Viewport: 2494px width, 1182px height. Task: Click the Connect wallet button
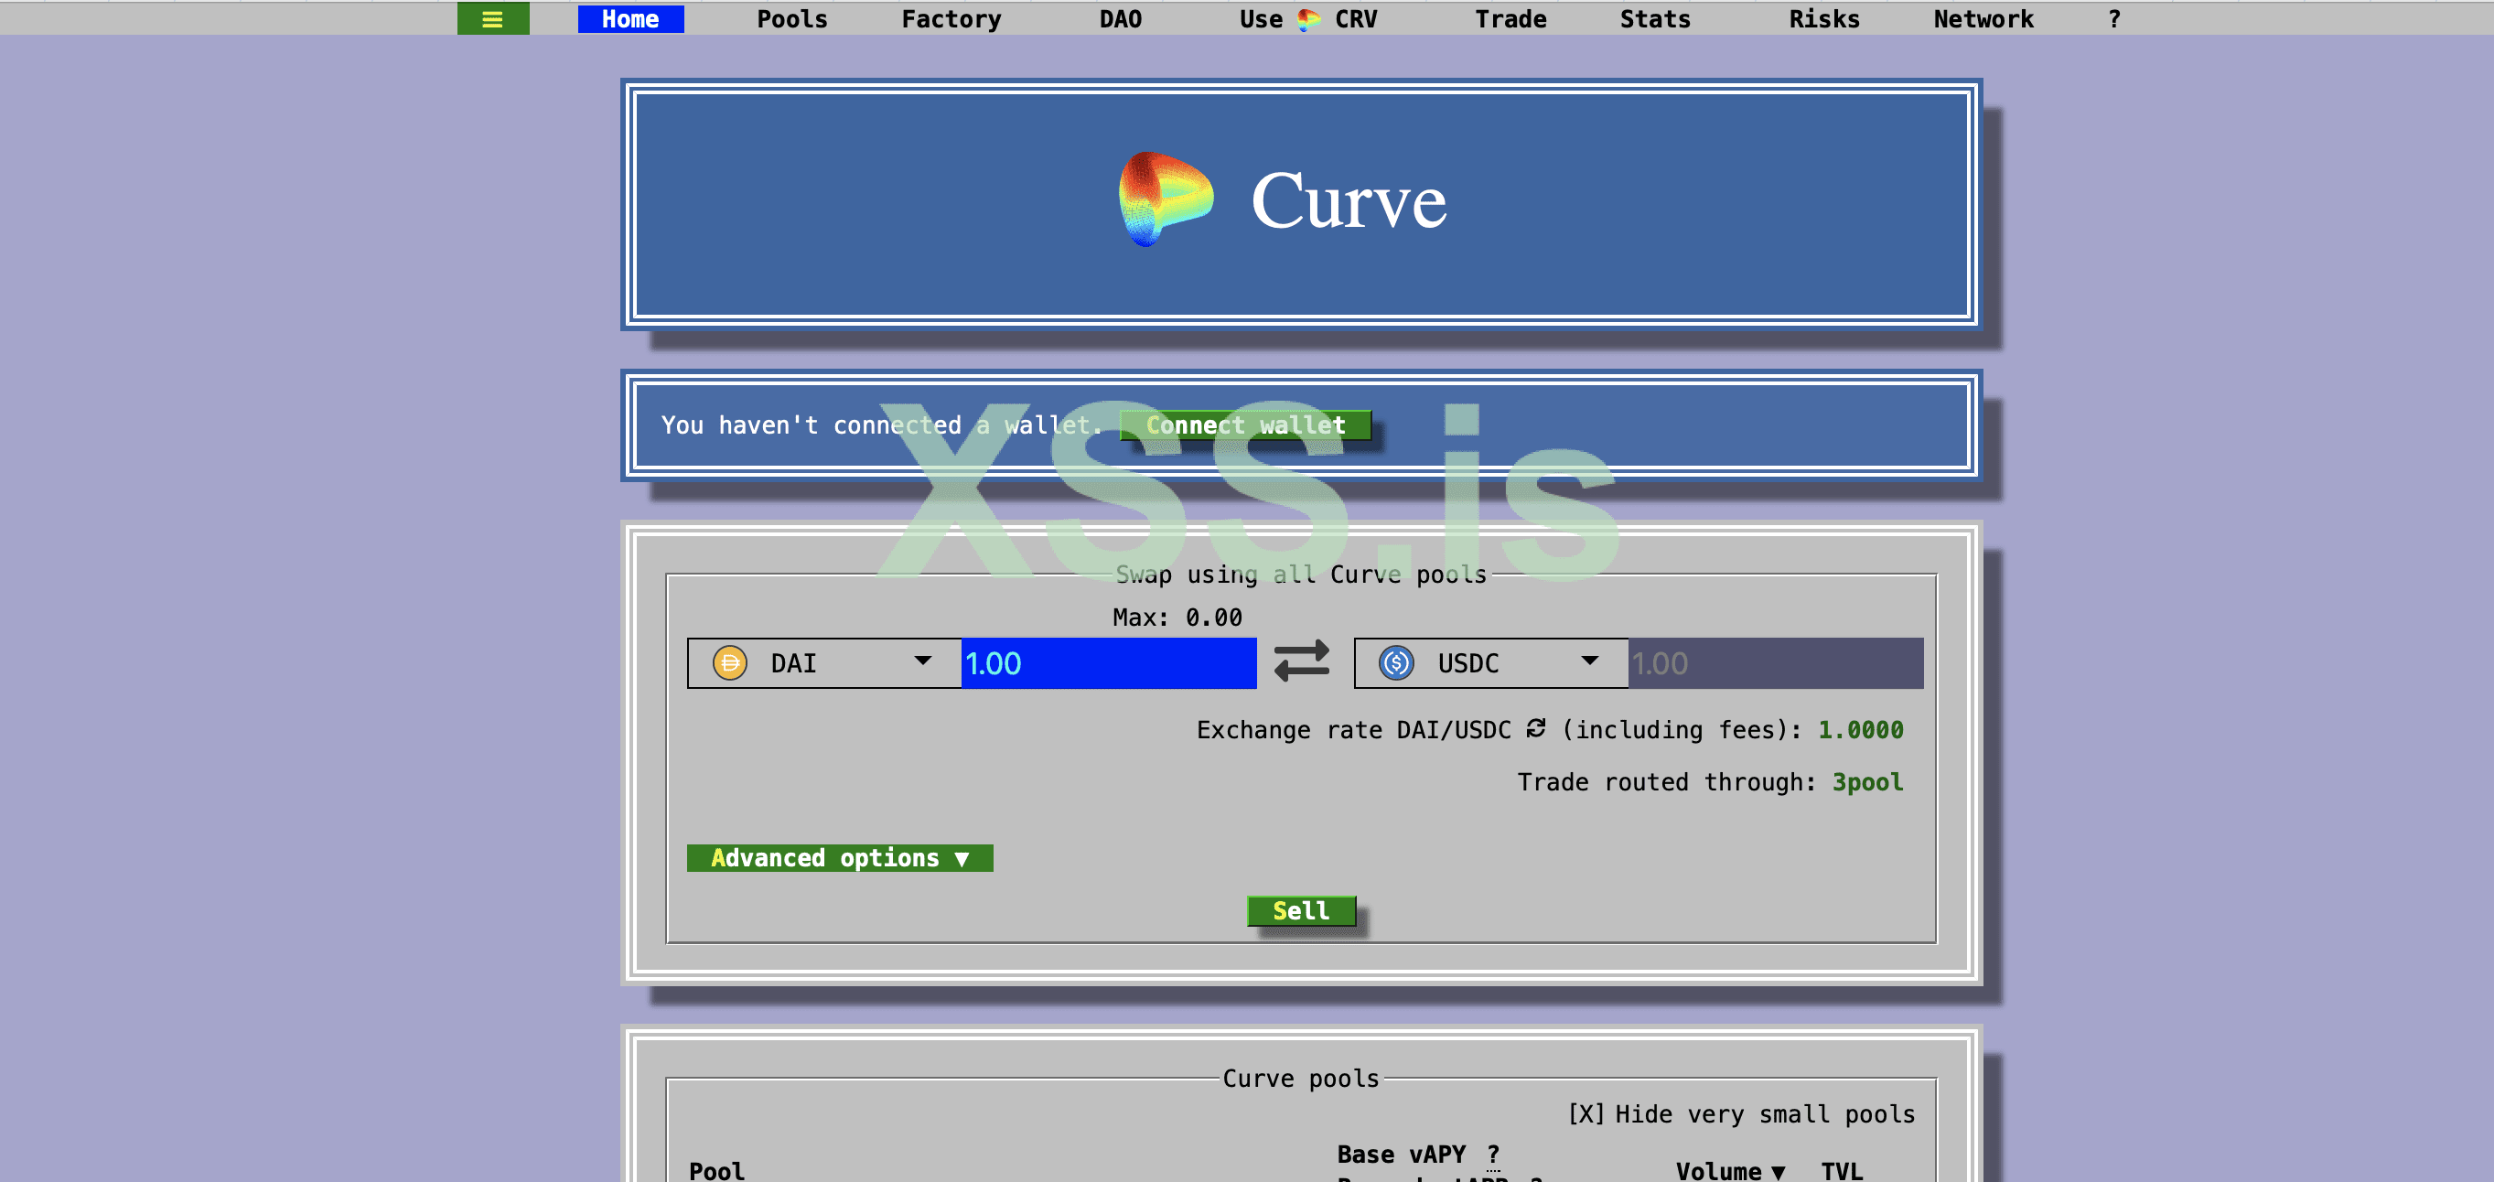(x=1245, y=425)
